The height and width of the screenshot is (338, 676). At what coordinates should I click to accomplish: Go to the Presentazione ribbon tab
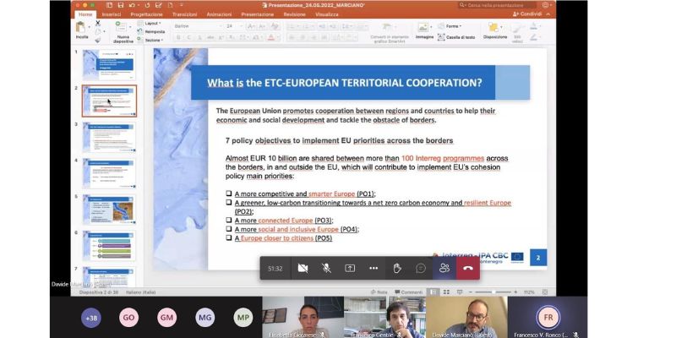[x=258, y=14]
